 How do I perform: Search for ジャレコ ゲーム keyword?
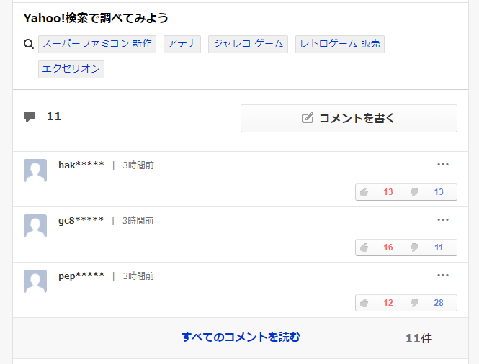tap(248, 44)
